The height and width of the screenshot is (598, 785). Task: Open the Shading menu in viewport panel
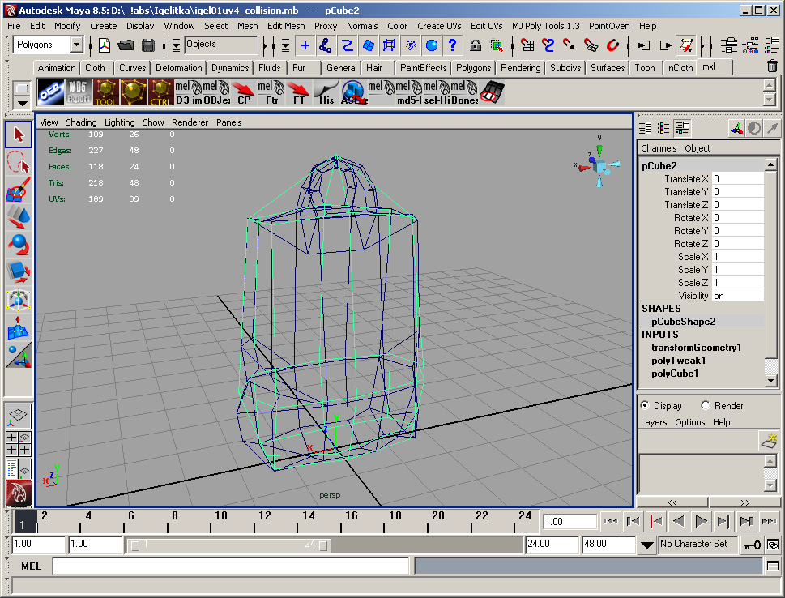pyautogui.click(x=81, y=122)
